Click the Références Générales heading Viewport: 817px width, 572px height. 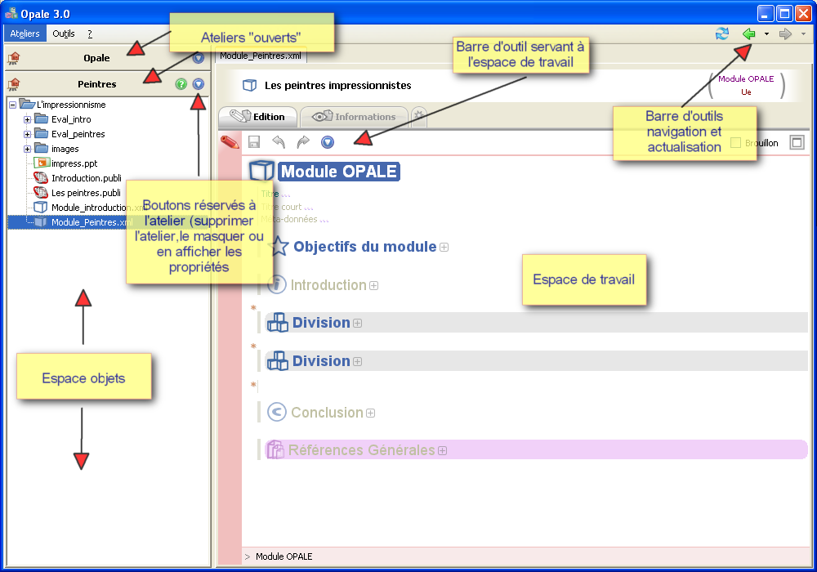coord(361,450)
